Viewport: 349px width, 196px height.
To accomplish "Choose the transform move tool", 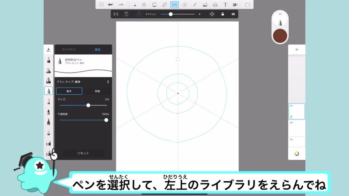I will pos(144,5).
